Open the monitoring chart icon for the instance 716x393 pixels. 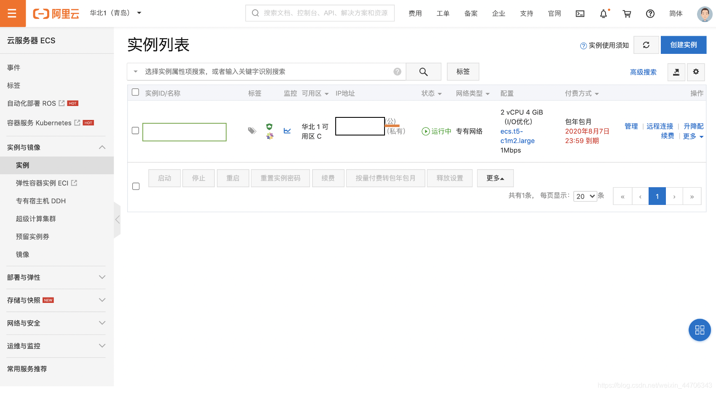pos(287,131)
